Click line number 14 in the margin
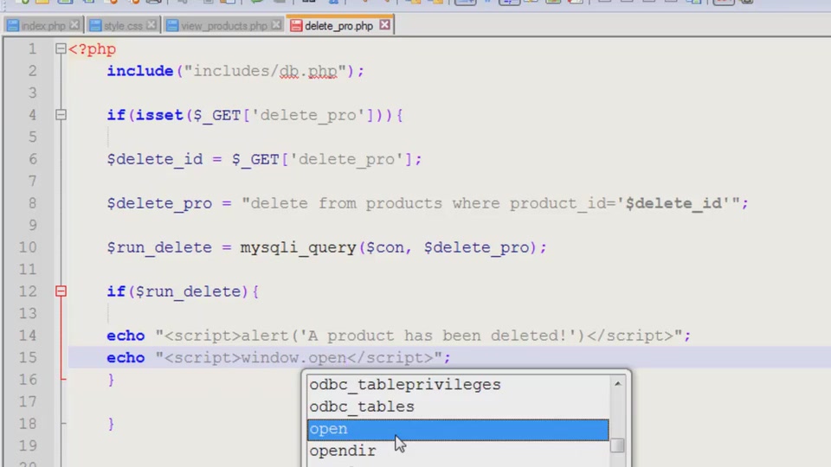 [x=28, y=336]
